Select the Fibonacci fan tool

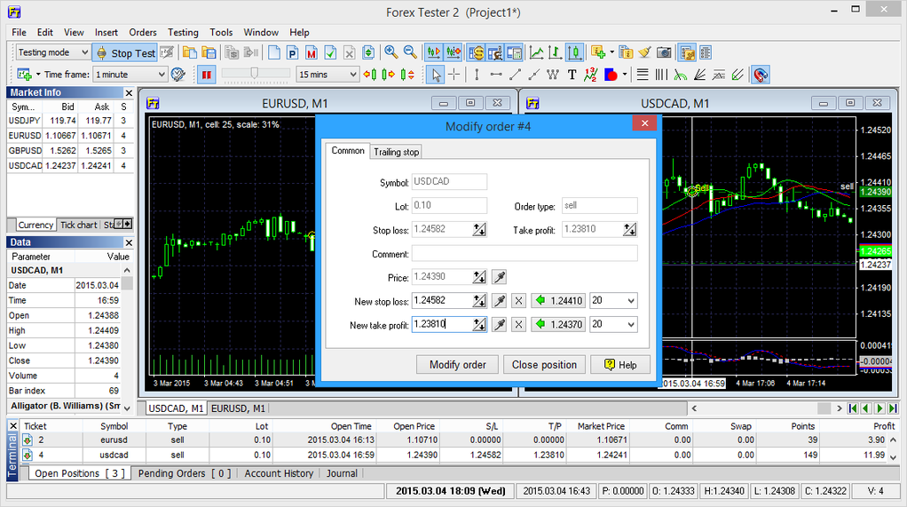700,74
